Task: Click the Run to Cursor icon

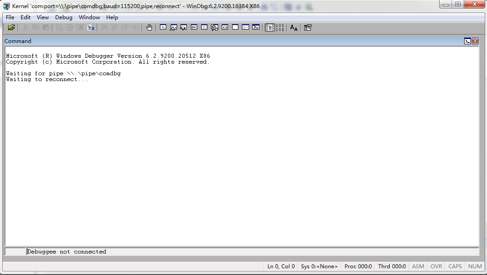Action: point(135,28)
